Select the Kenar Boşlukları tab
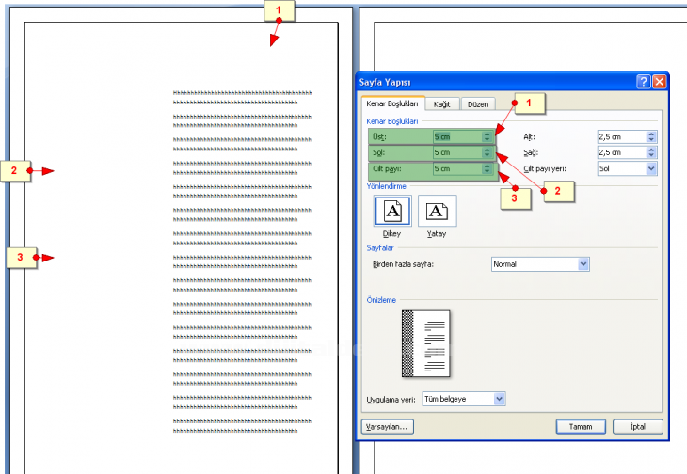This screenshot has height=474, width=687. [x=392, y=103]
